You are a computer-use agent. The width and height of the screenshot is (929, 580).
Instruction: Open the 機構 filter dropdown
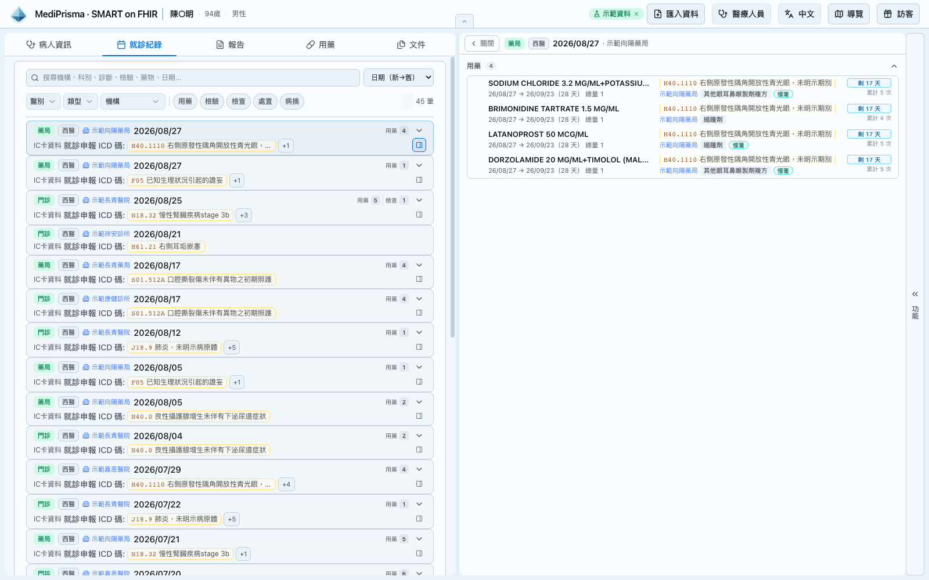[x=132, y=101]
